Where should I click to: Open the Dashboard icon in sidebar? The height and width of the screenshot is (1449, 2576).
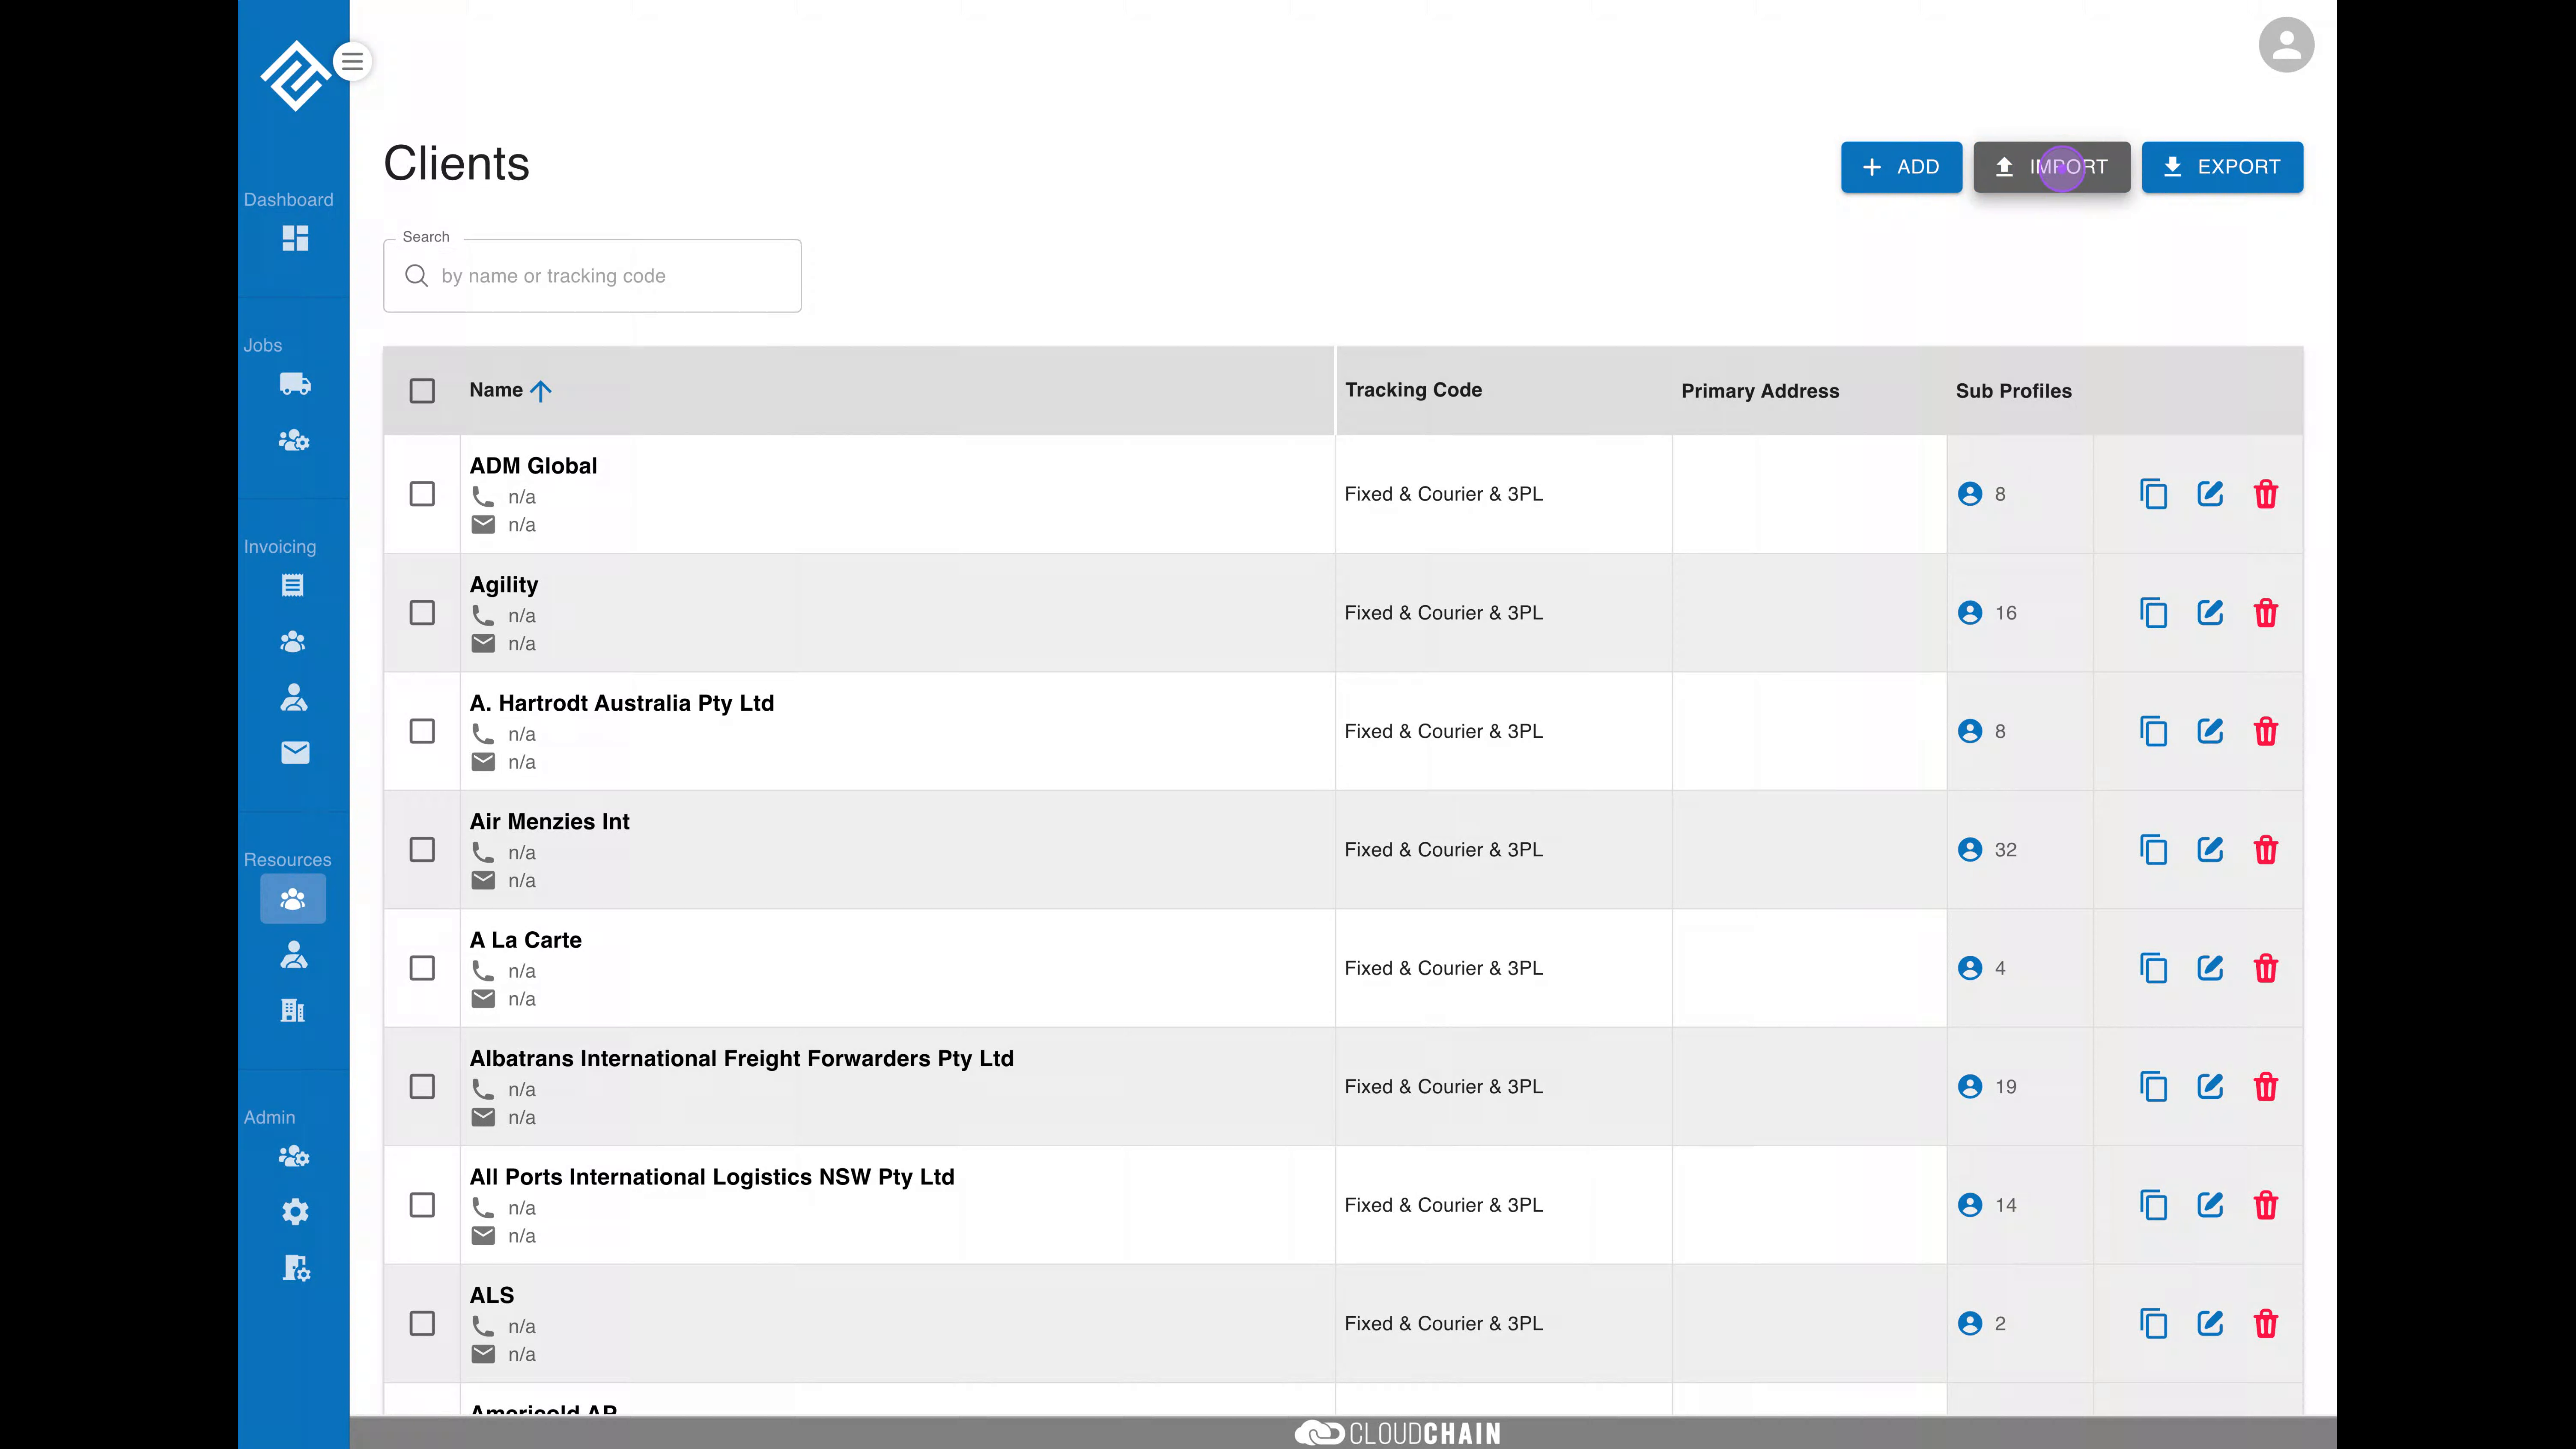point(294,238)
